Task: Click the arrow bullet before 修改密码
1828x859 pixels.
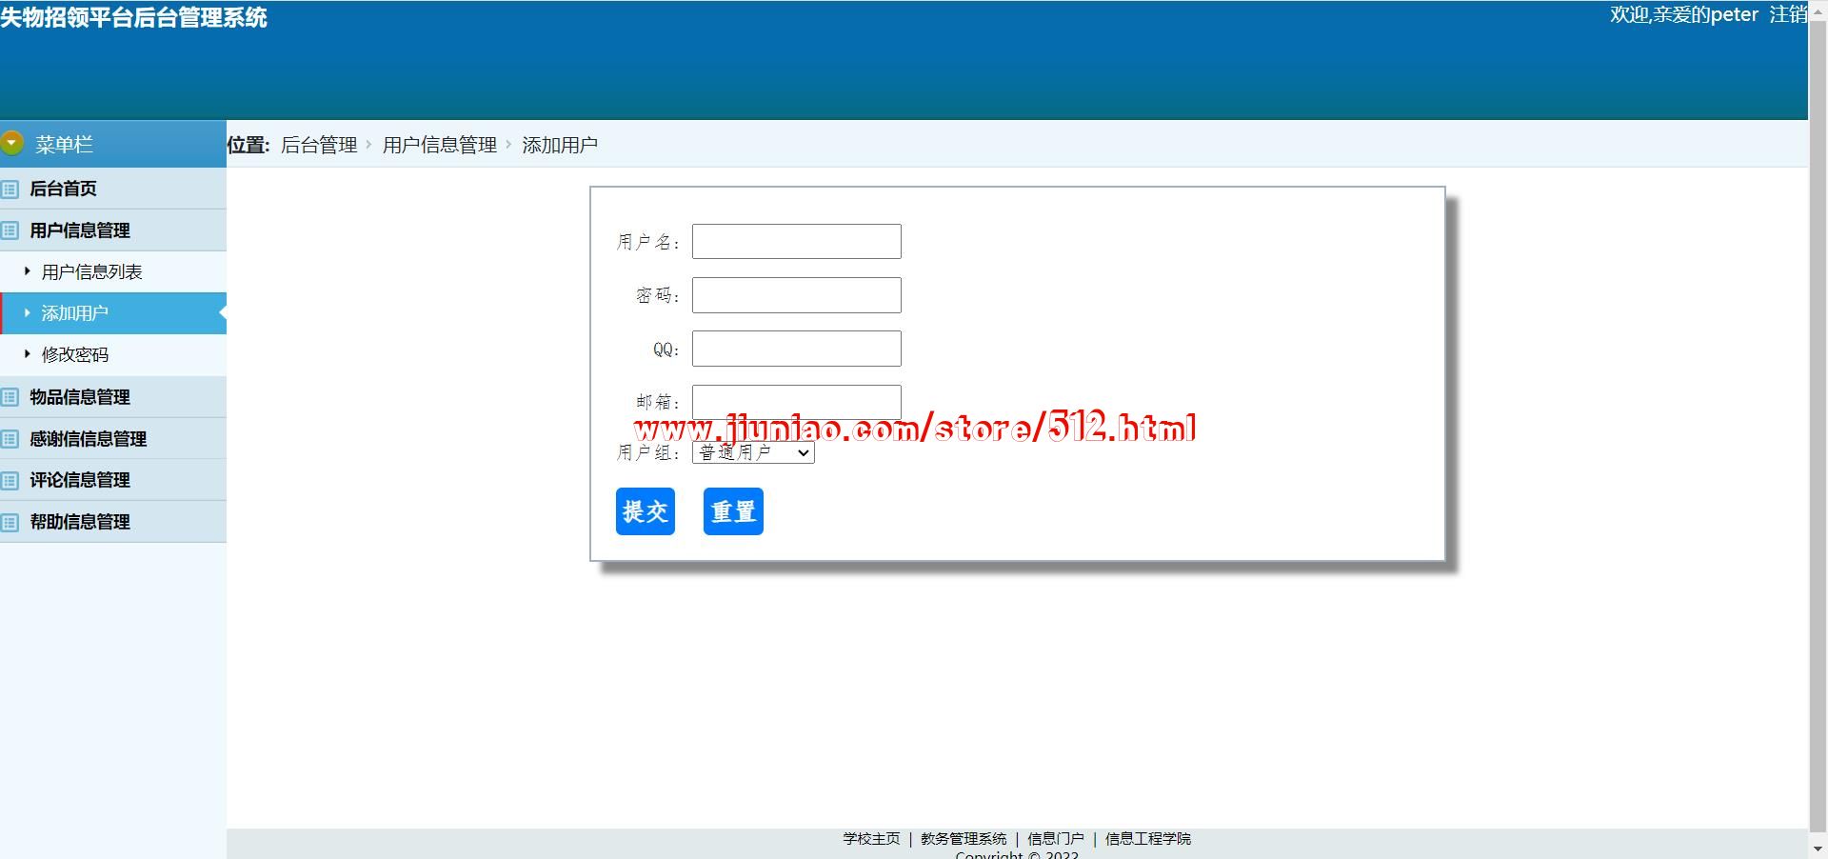Action: [x=28, y=354]
